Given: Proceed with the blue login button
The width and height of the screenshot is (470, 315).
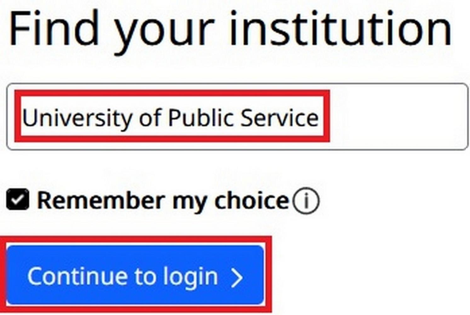Looking at the screenshot, I should [135, 275].
